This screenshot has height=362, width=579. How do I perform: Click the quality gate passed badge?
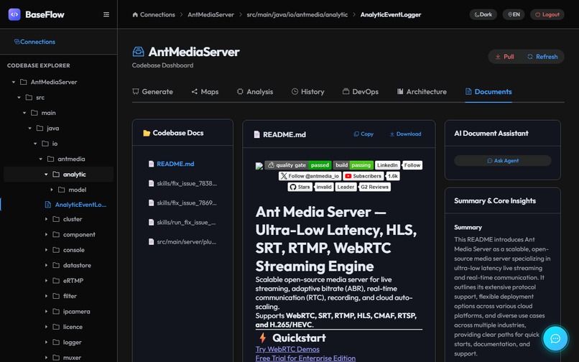297,165
